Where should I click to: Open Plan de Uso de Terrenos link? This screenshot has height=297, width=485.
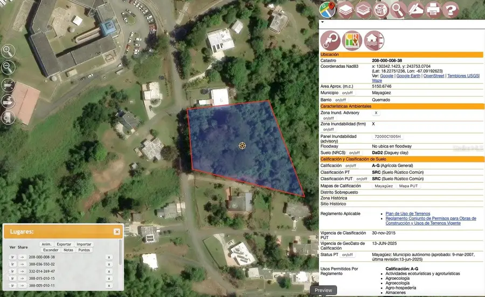(408, 214)
